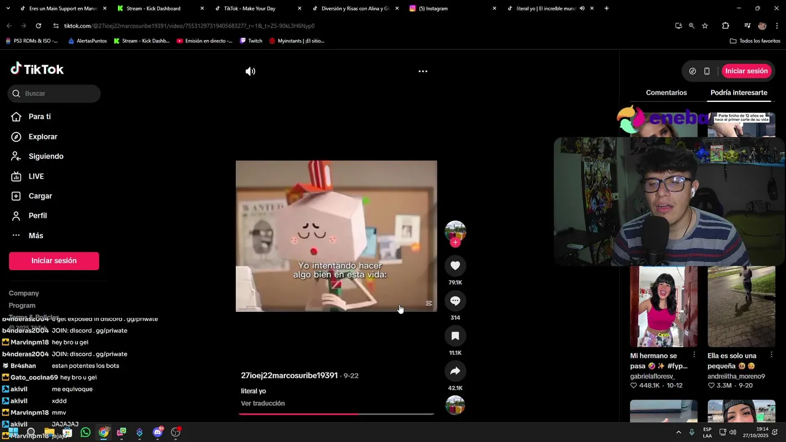The image size is (786, 442).
Task: Click sidebar Iniciar sesión button
Action: pyautogui.click(x=54, y=261)
